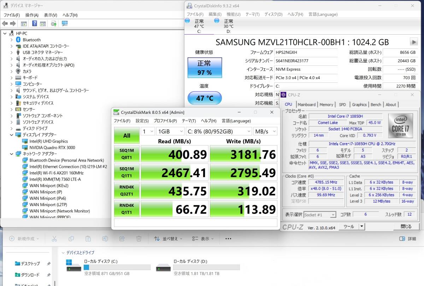Viewport: 424px width, 286px height.
Task: Click the scan for hardware changes monitor icon
Action: pyautogui.click(x=65, y=24)
